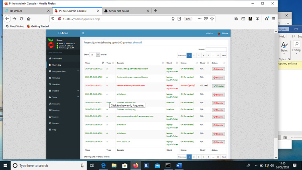The width and height of the screenshot is (302, 170).
Task: Open the show entries count dropdown
Action: [95, 55]
